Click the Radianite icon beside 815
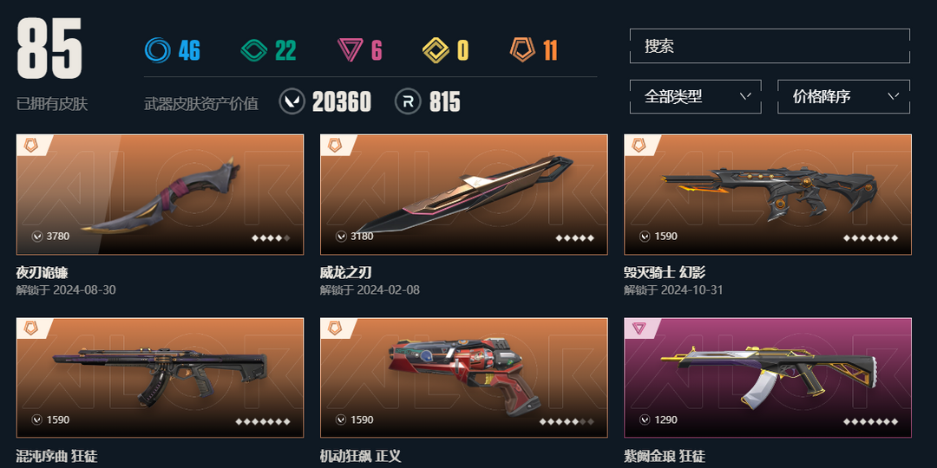The height and width of the screenshot is (468, 937). tap(408, 101)
